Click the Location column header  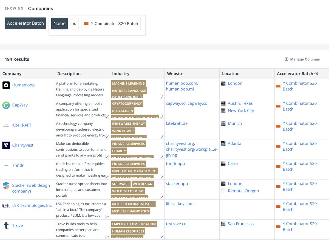tap(247, 74)
